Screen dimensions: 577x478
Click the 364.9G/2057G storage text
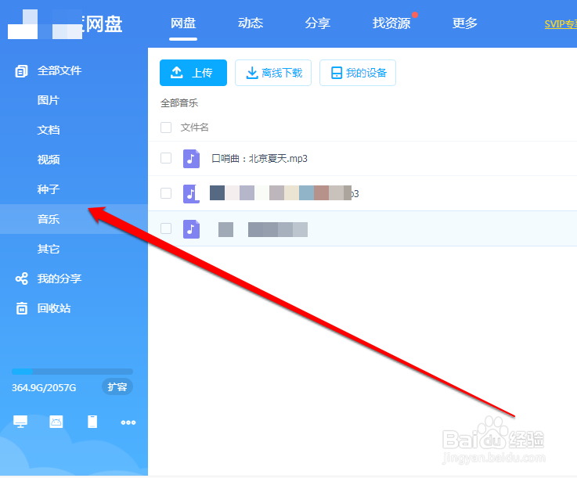click(x=44, y=387)
